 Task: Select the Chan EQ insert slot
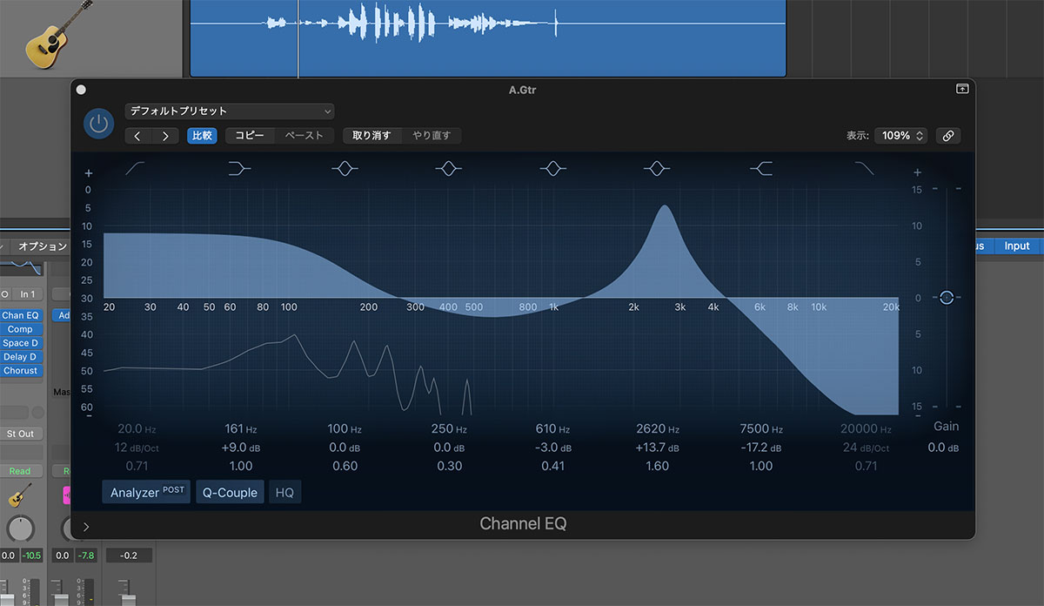(20, 315)
